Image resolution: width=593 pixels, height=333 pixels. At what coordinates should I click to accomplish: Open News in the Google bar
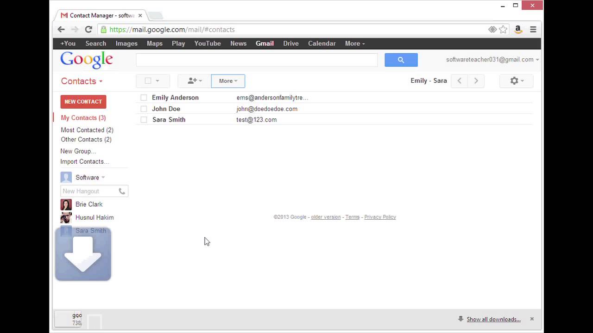[239, 43]
